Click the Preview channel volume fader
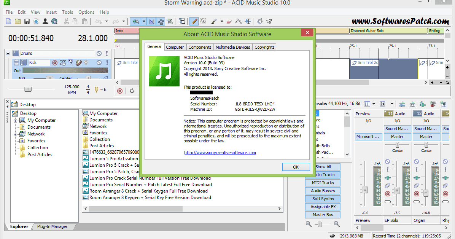 [x=365, y=190]
